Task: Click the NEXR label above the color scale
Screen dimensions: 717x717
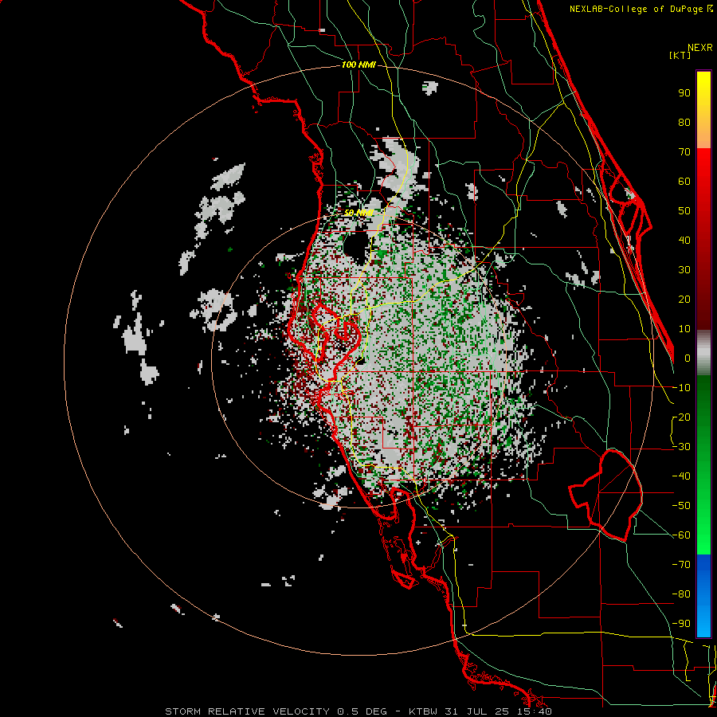Action: [x=700, y=48]
